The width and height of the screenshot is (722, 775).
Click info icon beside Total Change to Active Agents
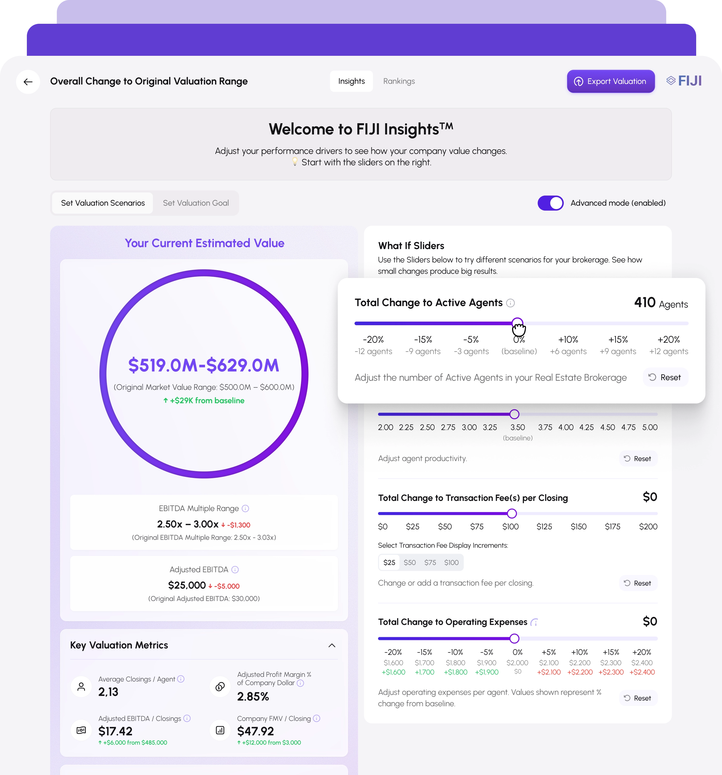(x=511, y=303)
